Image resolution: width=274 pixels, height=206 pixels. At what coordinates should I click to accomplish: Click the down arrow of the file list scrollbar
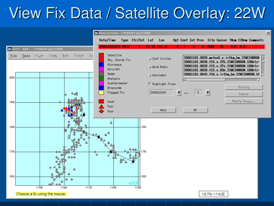263,75
